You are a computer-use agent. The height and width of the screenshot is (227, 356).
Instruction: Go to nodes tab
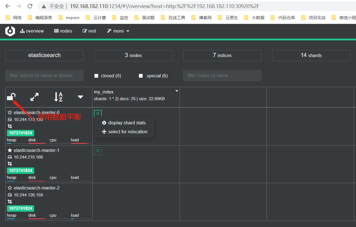click(x=63, y=31)
